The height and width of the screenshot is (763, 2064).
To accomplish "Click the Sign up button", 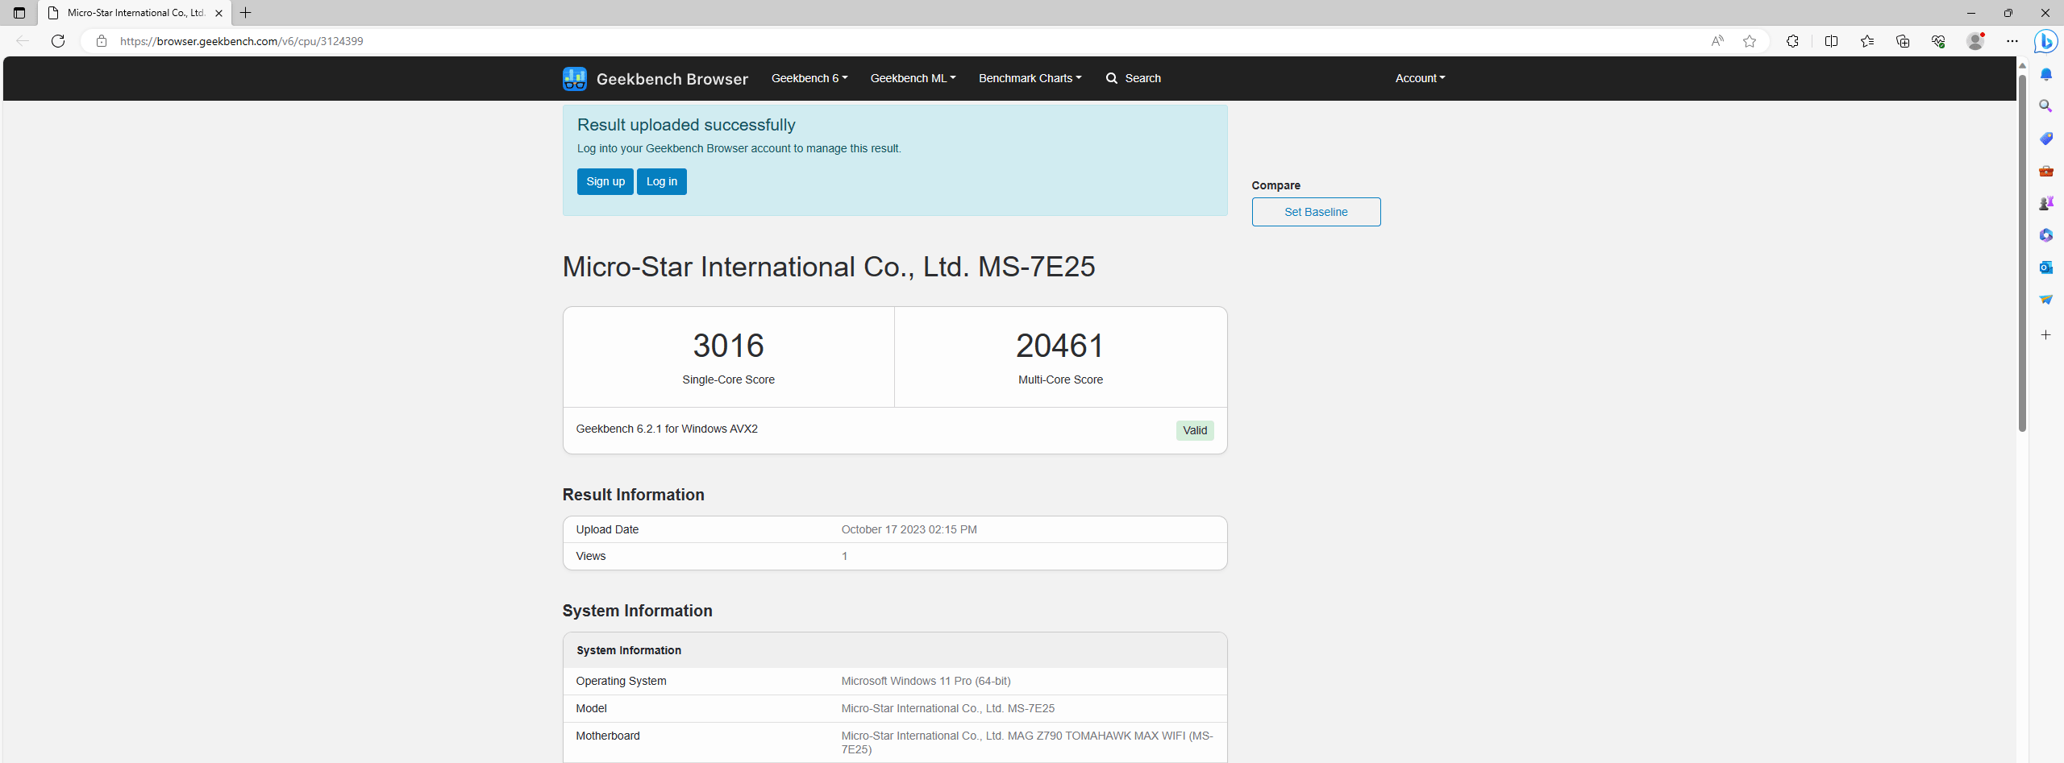I will [x=605, y=181].
